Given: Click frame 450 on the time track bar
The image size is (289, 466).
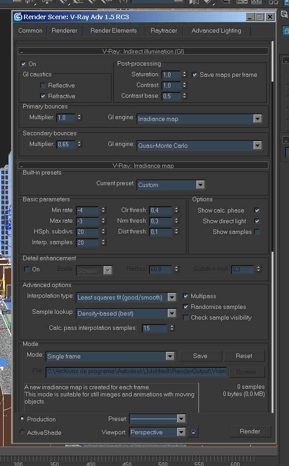Looking at the screenshot, I should tap(127, 463).
